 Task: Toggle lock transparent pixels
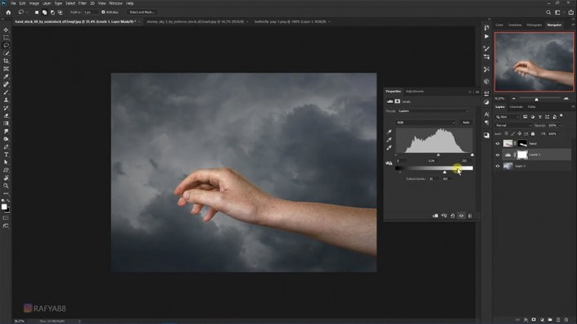[x=507, y=134]
